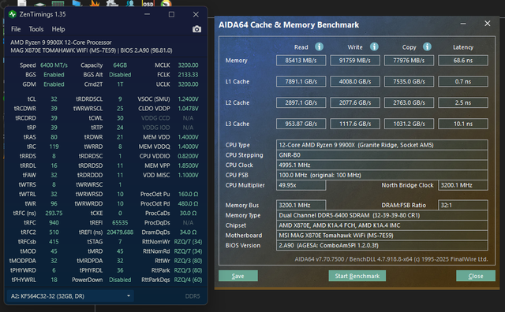Screen dimensions: 505x312
Task: Click the tCL value 32
Action: tap(54, 99)
